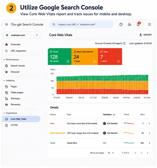Screen dimensions: 157x168
Task: Click the download icon next to EXPORT
Action: coord(141,35)
